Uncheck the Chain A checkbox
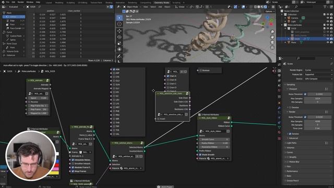This screenshot has width=334, height=188. click(x=168, y=76)
